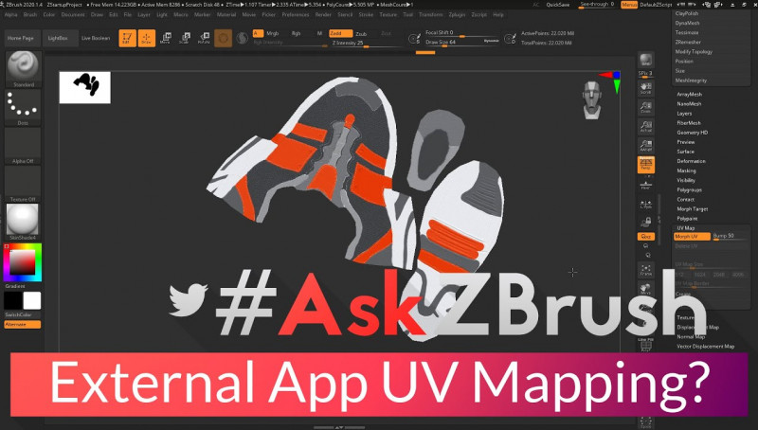Viewport: 758px width, 430px height.
Task: Open the Alpha Off selector
Action: 23,146
